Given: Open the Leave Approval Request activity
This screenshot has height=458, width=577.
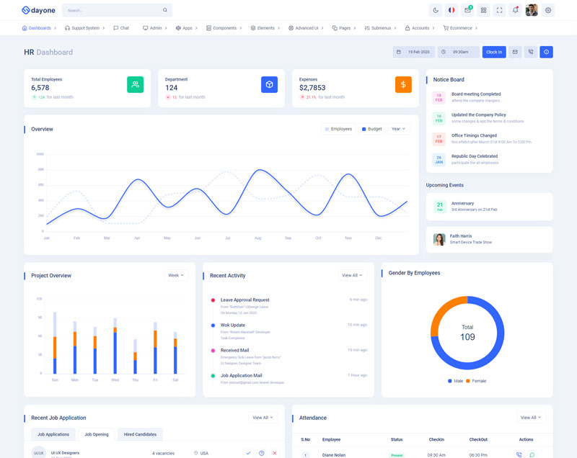Looking at the screenshot, I should [x=245, y=300].
